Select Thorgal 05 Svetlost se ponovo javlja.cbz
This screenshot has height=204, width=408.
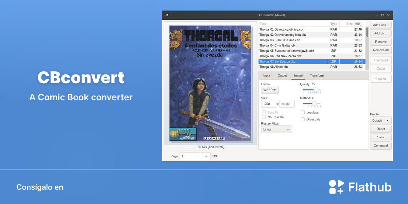[x=311, y=51]
